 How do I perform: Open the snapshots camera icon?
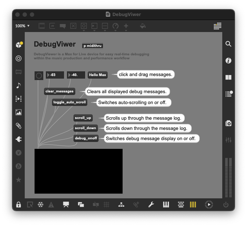click(228, 123)
